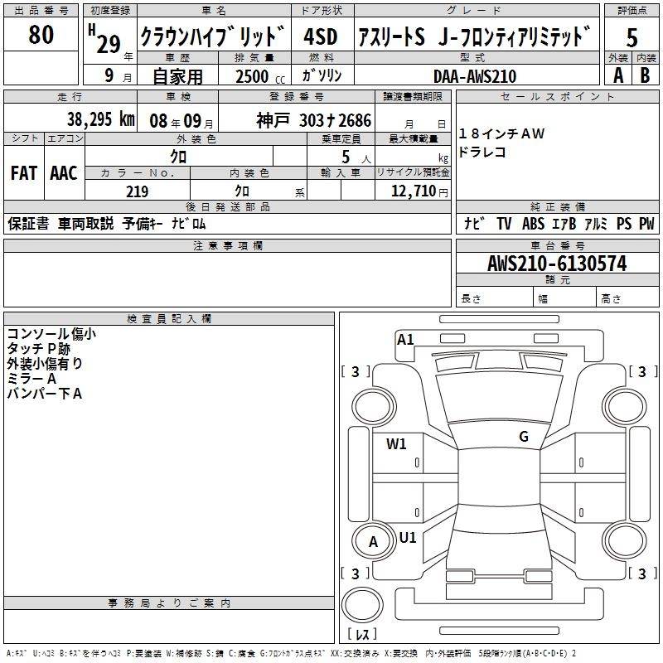
Task: Click PS in genuine equipment
Action: (x=624, y=224)
